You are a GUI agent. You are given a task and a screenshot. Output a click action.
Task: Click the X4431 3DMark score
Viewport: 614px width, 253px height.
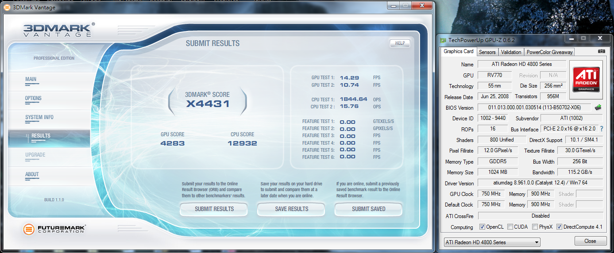coord(207,104)
